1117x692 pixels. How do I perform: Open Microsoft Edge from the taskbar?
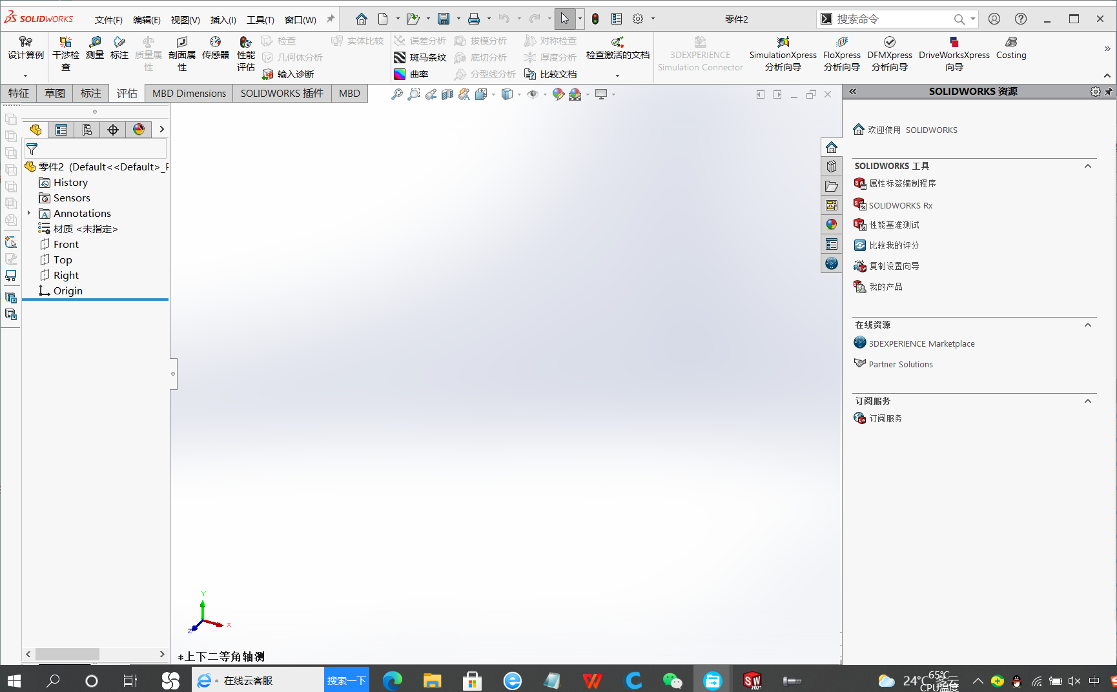click(392, 680)
